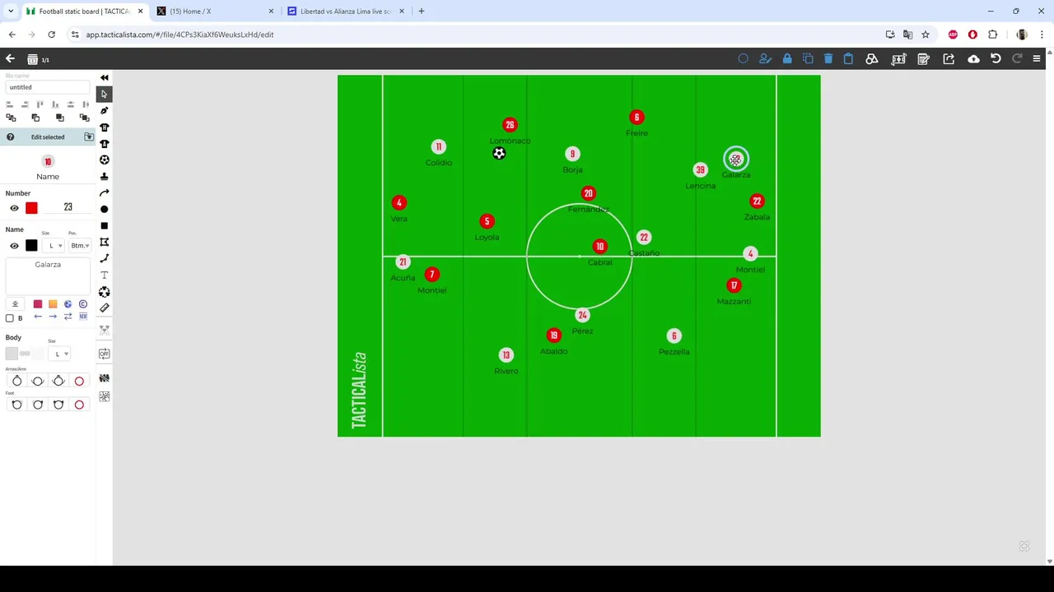
Task: Select the Football static board tab
Action: (x=84, y=12)
